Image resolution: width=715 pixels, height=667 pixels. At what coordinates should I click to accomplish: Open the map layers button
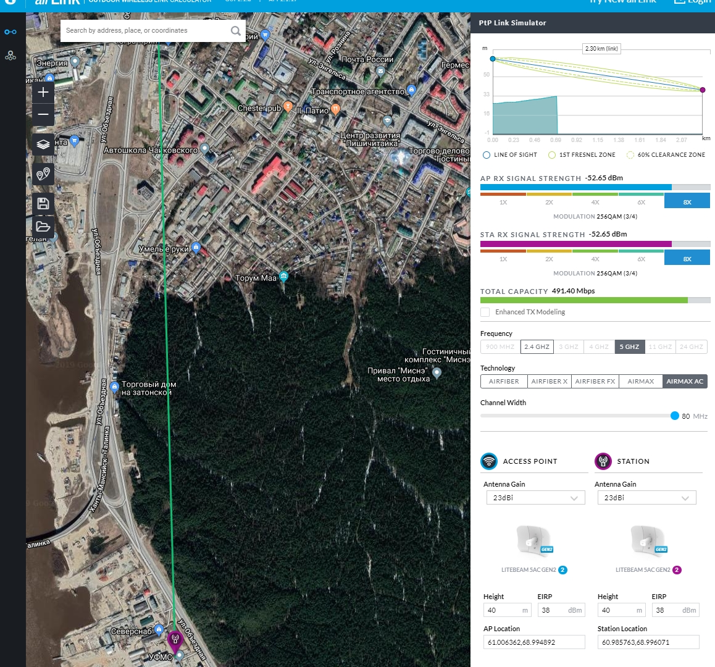pyautogui.click(x=43, y=145)
